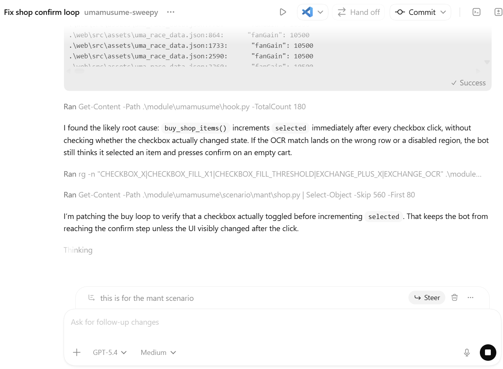
Task: Open more options for the queued message
Action: click(470, 298)
